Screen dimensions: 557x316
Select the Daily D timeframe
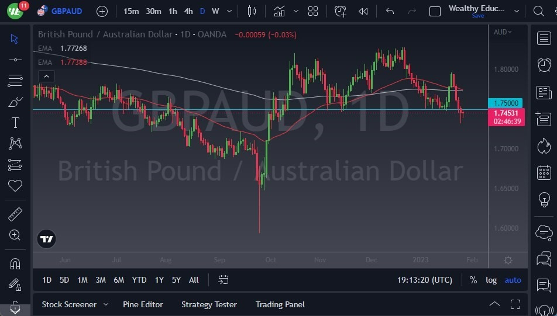pos(202,11)
